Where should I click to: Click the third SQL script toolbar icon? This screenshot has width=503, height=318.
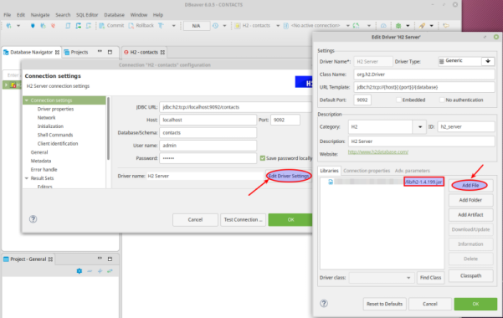pos(88,26)
